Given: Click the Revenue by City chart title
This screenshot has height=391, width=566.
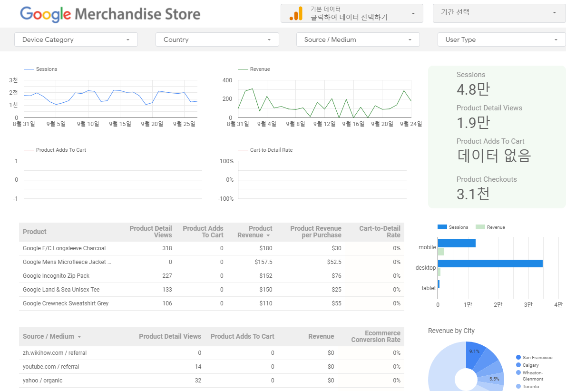Looking at the screenshot, I should [x=451, y=331].
